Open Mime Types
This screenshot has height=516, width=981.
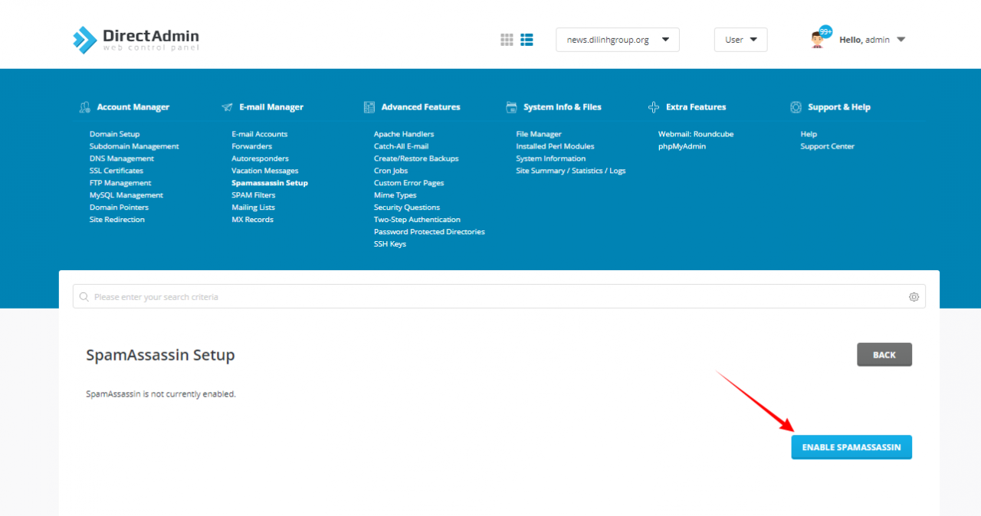(x=395, y=195)
